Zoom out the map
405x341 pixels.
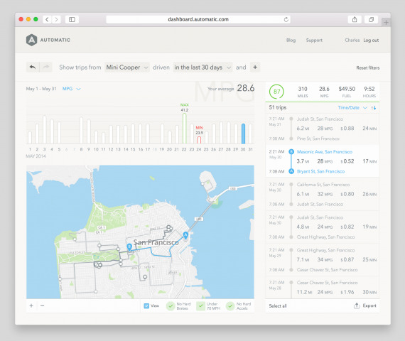(43, 305)
